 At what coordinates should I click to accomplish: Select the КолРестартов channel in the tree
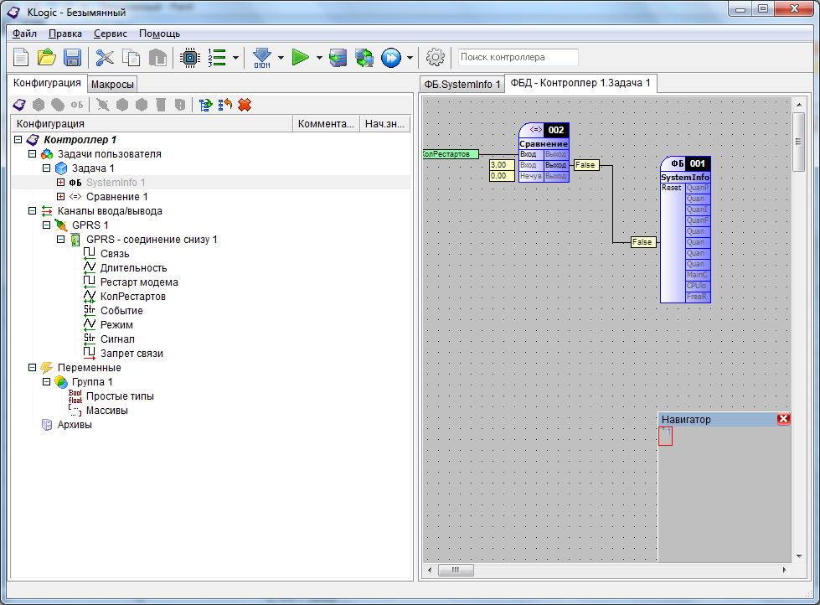click(x=132, y=297)
